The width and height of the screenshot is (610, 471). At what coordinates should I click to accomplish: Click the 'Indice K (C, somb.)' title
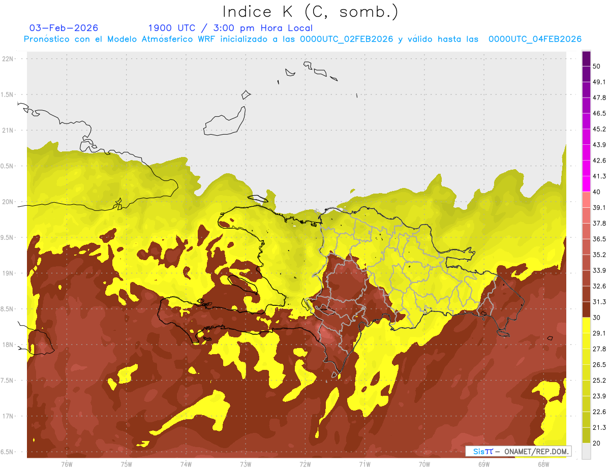point(310,12)
